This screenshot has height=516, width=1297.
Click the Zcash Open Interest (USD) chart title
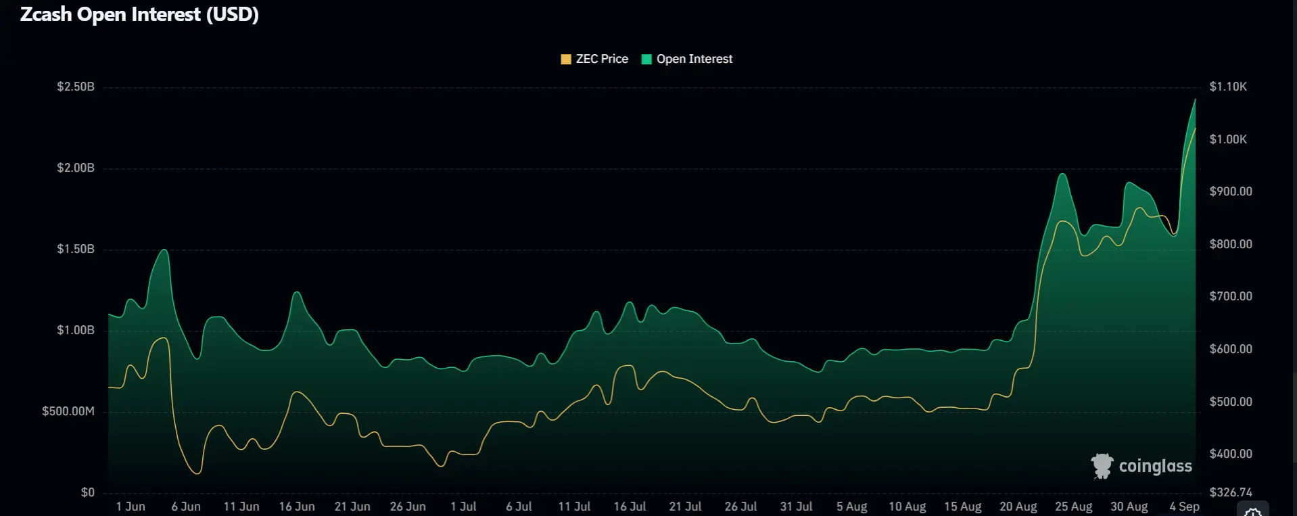tap(139, 14)
